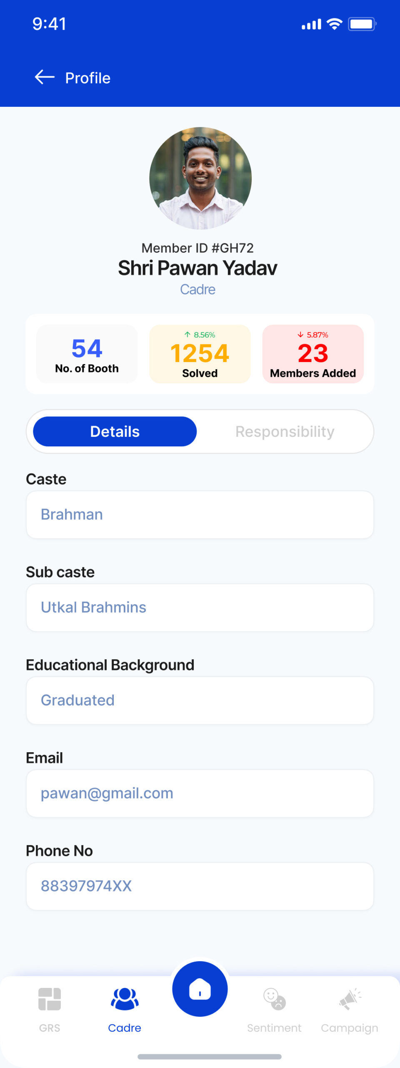The width and height of the screenshot is (400, 1068).
Task: Focus the Email field
Action: point(200,793)
